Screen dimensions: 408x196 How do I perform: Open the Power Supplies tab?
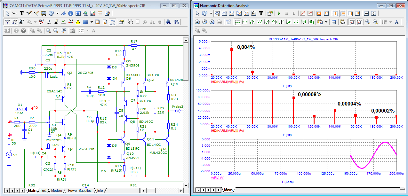pos(80,191)
